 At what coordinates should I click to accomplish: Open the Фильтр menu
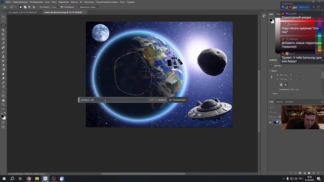click(x=74, y=2)
